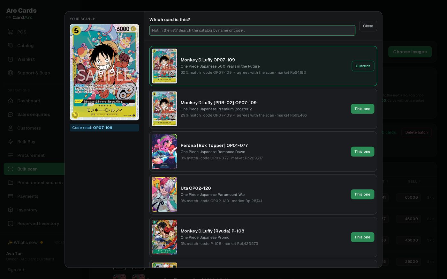Click the Uta OP02-120 title

196,188
